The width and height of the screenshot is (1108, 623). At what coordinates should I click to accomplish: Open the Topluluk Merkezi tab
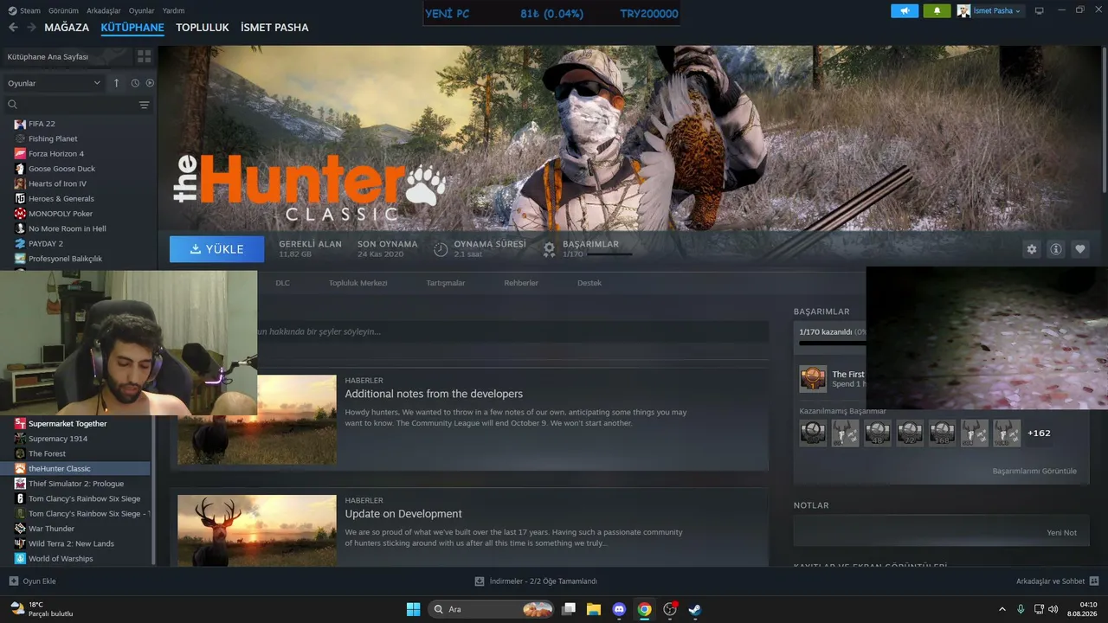pos(358,283)
